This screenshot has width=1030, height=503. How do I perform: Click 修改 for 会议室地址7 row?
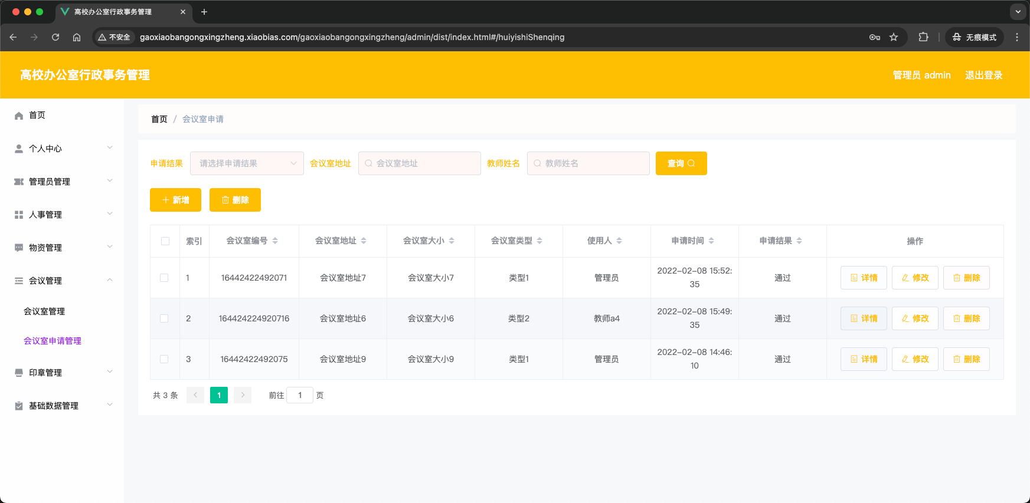click(915, 278)
